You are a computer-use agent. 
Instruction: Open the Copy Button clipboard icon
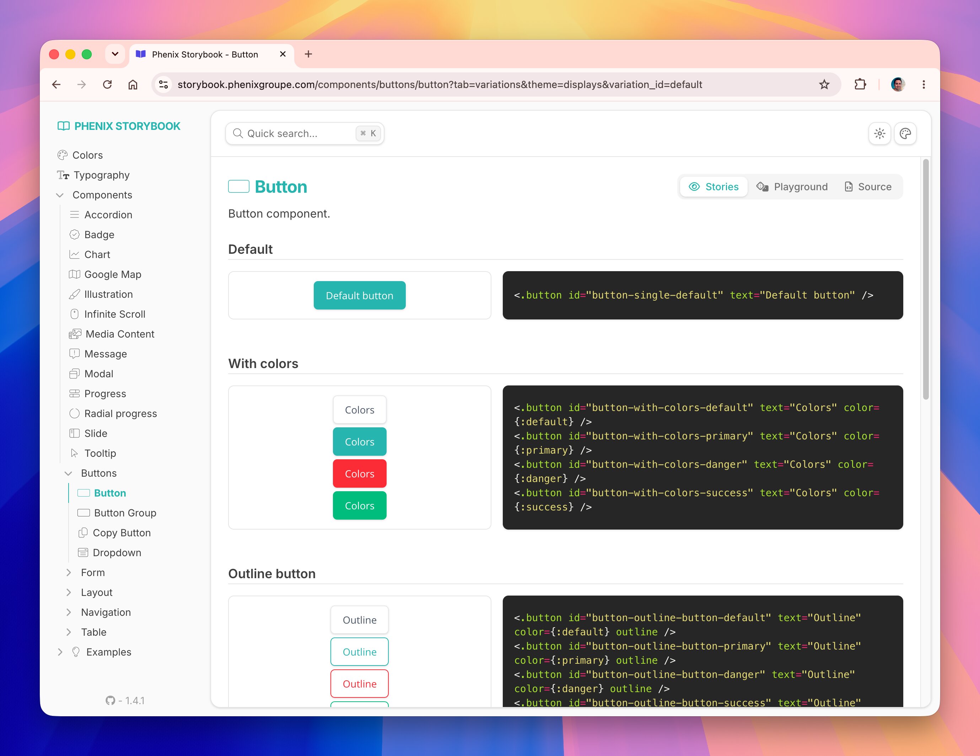pyautogui.click(x=83, y=532)
